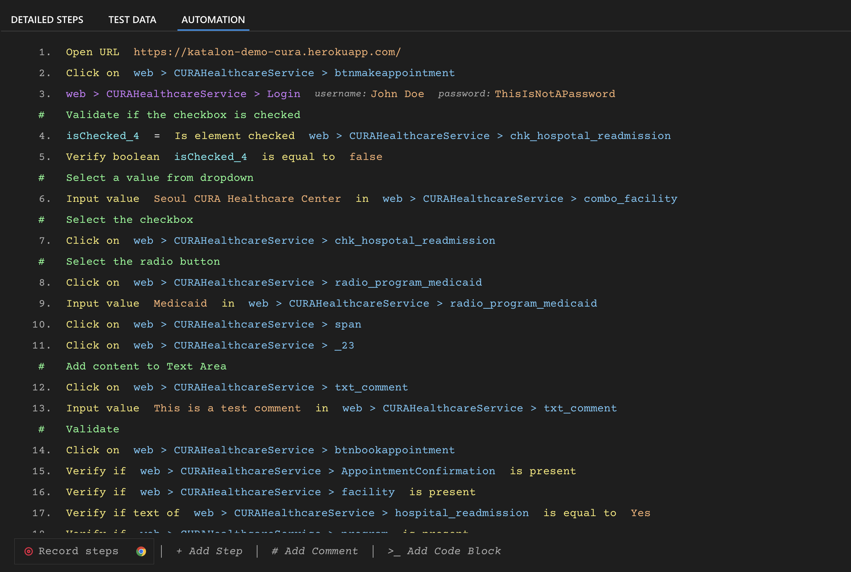Click the Login keyword in step 3

(x=284, y=94)
